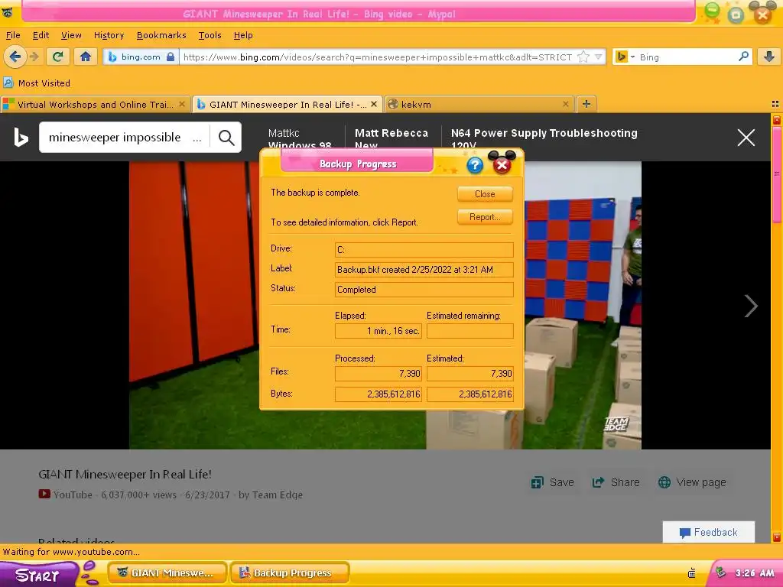Open the downloads arrow button
The height and width of the screenshot is (587, 783).
click(769, 57)
